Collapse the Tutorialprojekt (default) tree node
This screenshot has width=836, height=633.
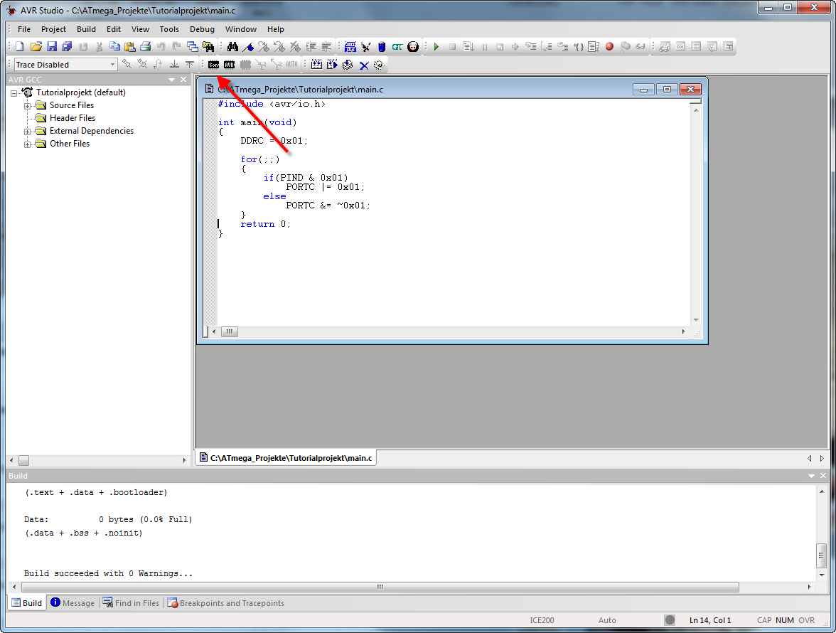14,93
